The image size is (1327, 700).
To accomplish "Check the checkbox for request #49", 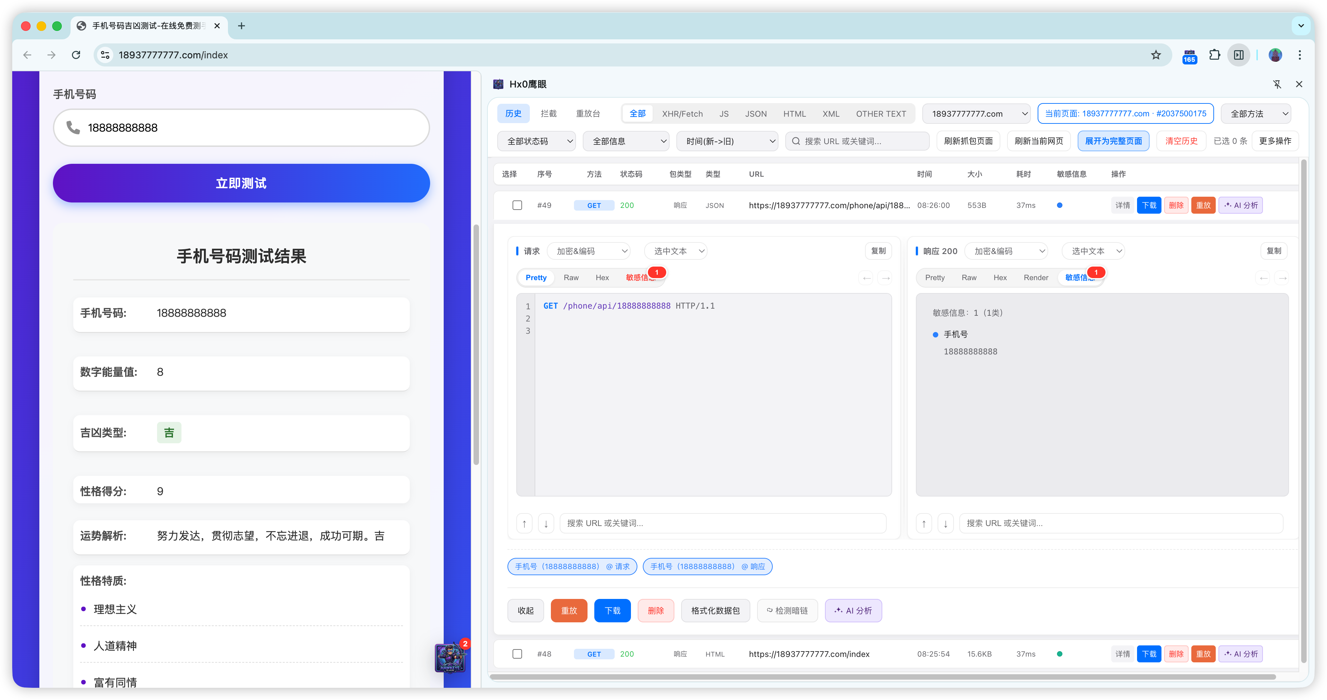I will point(517,205).
